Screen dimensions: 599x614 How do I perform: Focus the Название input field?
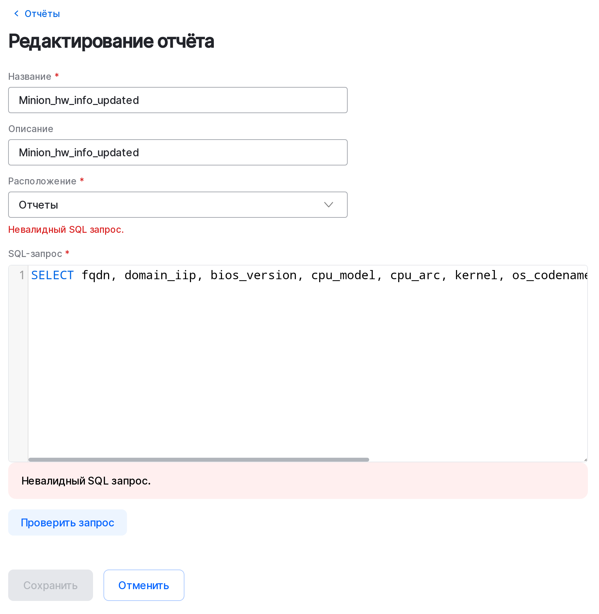178,100
